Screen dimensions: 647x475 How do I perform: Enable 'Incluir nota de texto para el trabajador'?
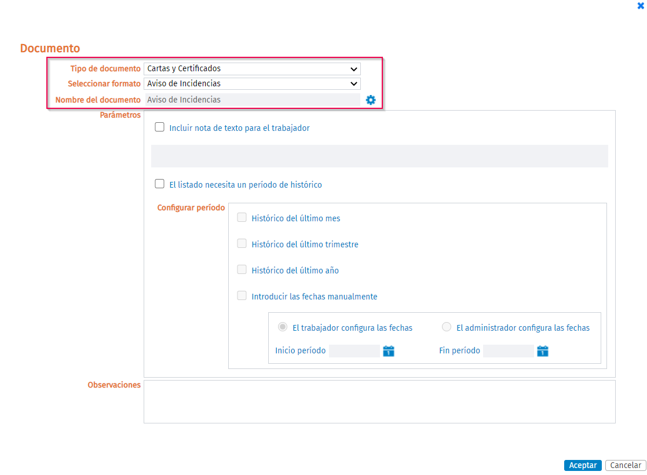click(x=160, y=127)
